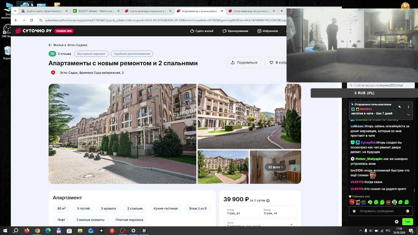Click the red map pin location icon

(x=53, y=73)
